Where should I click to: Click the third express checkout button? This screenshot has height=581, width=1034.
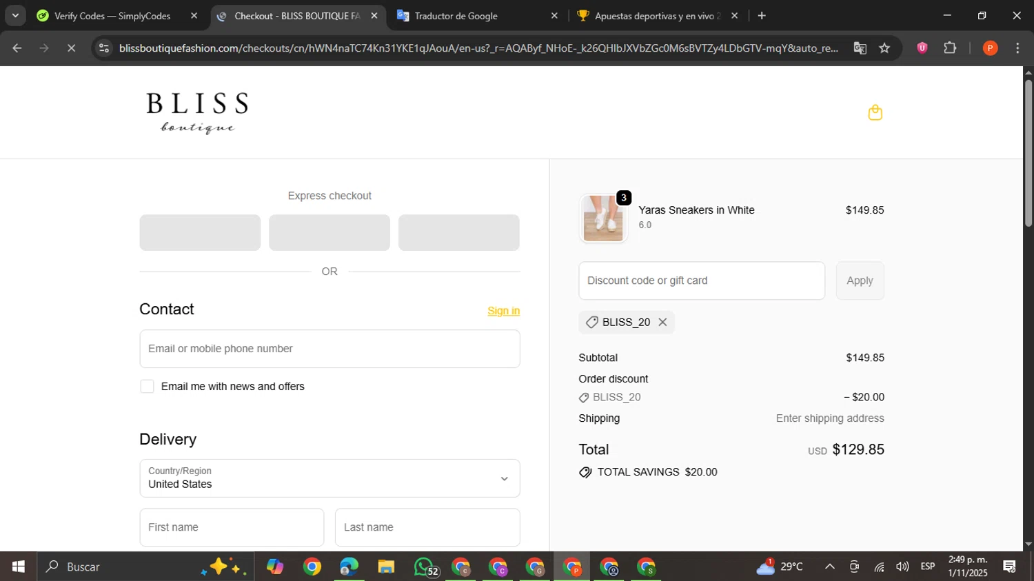click(x=458, y=232)
